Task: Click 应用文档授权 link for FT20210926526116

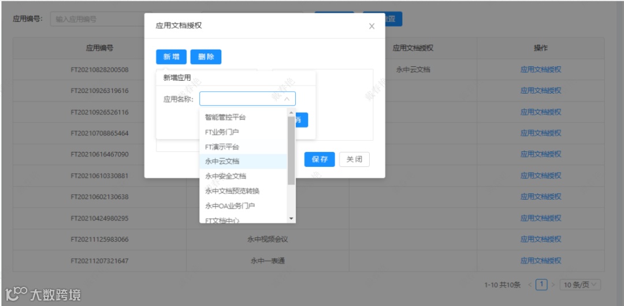Action: 540,112
